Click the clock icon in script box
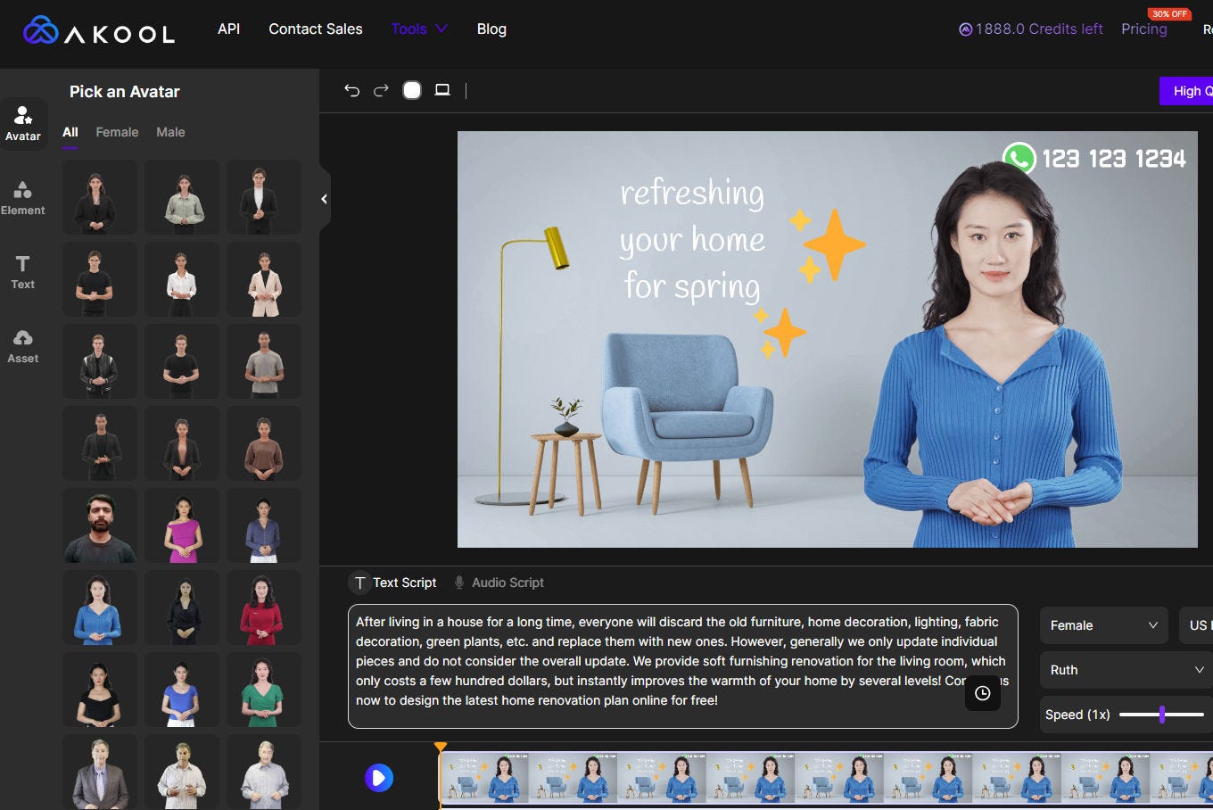This screenshot has width=1213, height=810. (983, 693)
